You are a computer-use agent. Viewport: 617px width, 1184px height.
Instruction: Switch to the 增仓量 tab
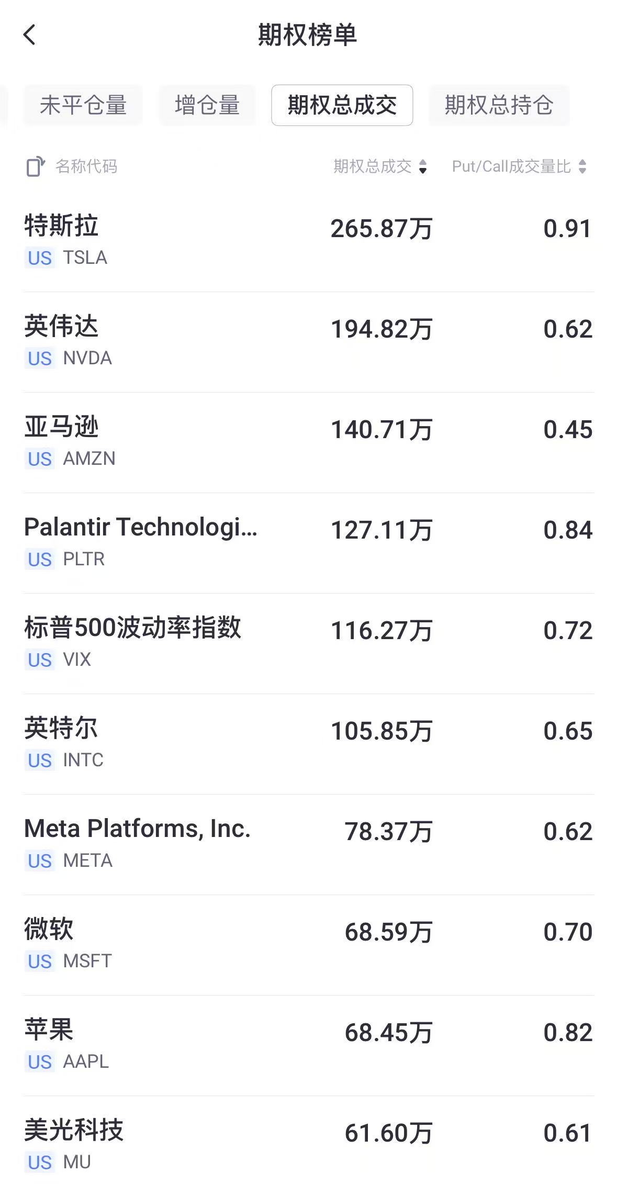point(207,105)
